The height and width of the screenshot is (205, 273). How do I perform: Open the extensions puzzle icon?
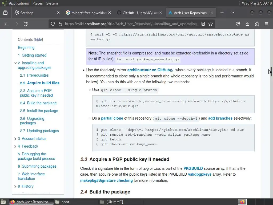point(257,24)
